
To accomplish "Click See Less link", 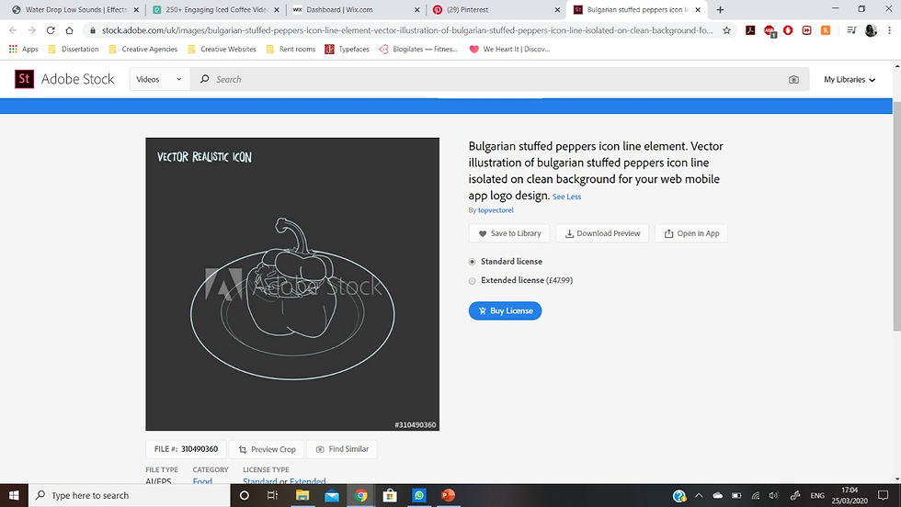I will click(566, 197).
